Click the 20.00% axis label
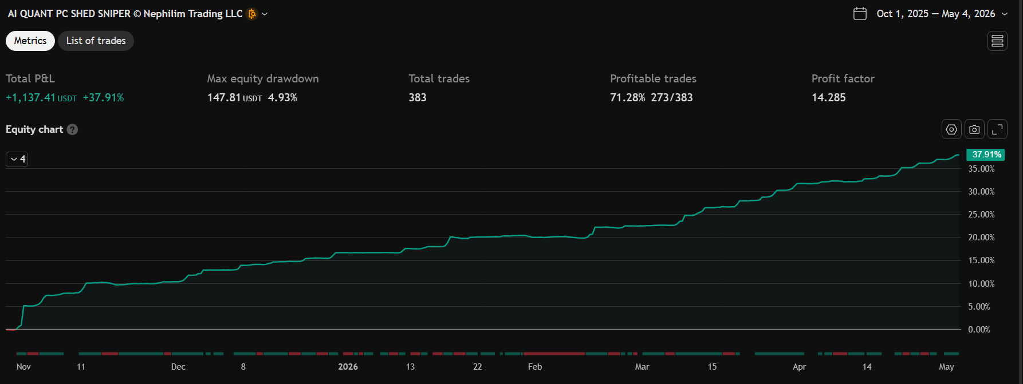 (x=981, y=237)
